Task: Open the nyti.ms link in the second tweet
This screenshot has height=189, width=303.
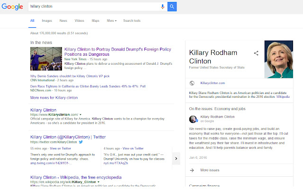Action: [x=116, y=163]
